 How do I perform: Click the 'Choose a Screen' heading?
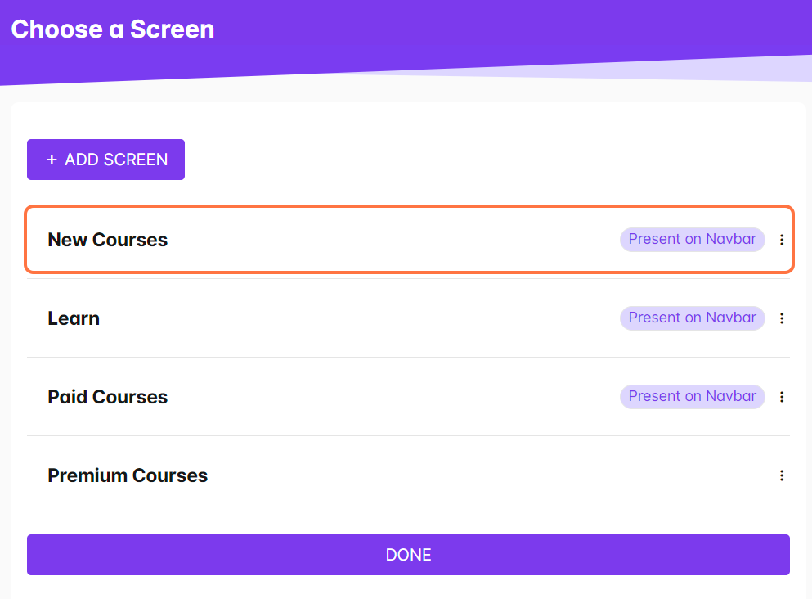click(x=113, y=29)
